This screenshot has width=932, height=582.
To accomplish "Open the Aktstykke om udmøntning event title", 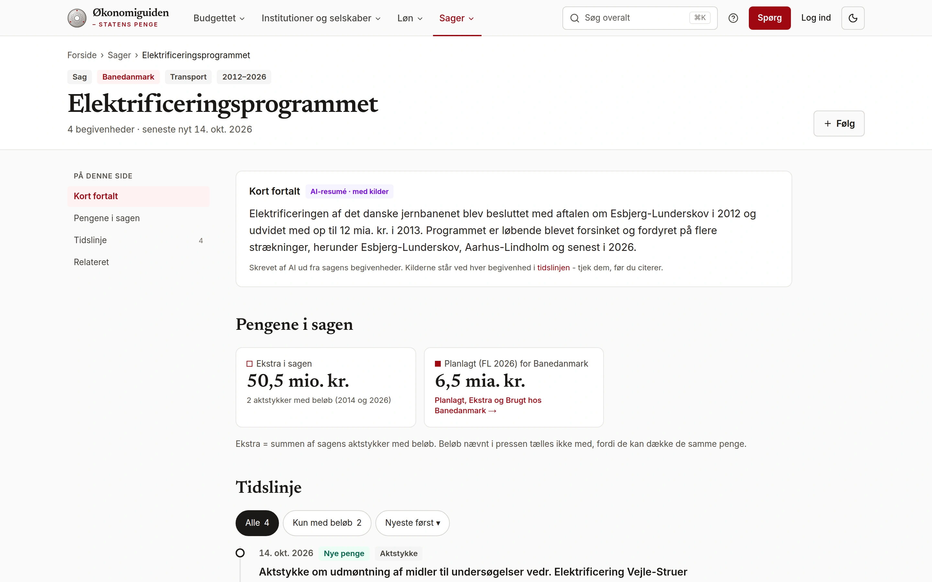I will [473, 572].
